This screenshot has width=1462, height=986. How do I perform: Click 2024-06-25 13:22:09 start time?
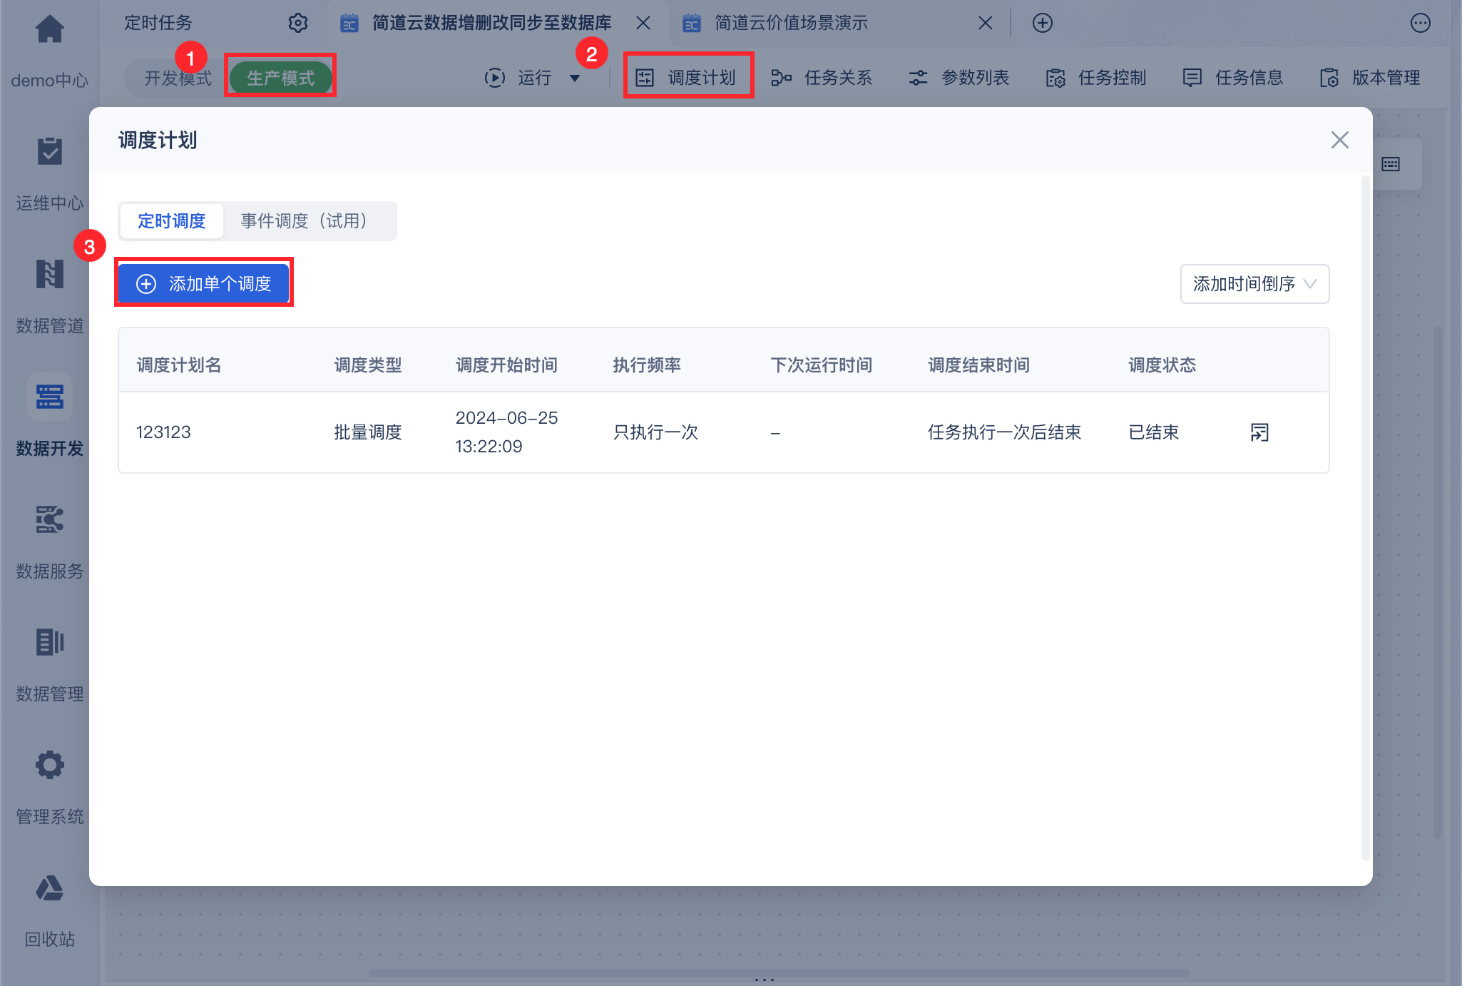pos(506,432)
